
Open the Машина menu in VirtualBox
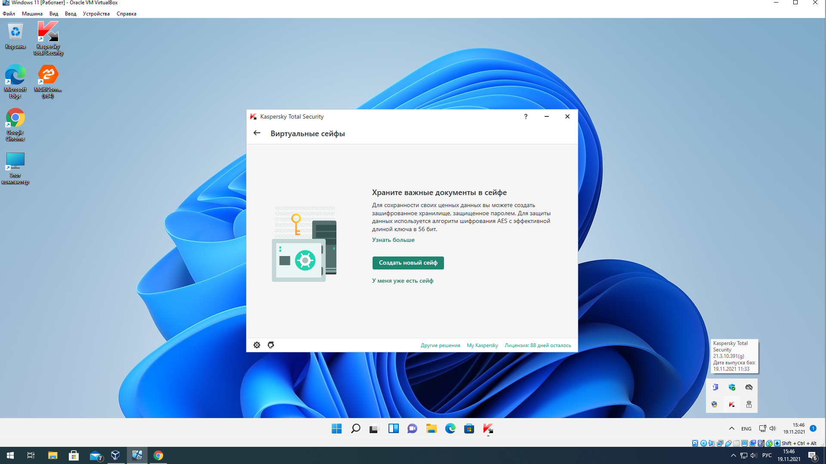point(32,14)
